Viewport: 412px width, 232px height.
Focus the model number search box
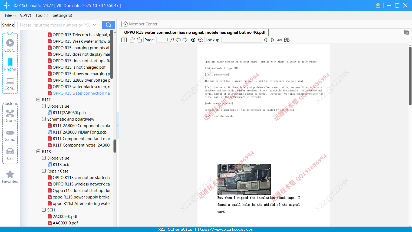pos(55,25)
